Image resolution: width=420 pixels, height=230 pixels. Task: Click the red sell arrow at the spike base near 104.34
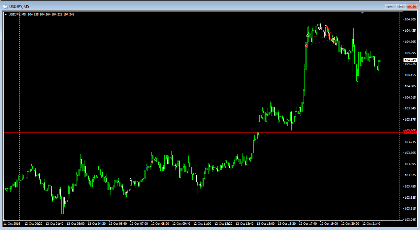point(306,46)
